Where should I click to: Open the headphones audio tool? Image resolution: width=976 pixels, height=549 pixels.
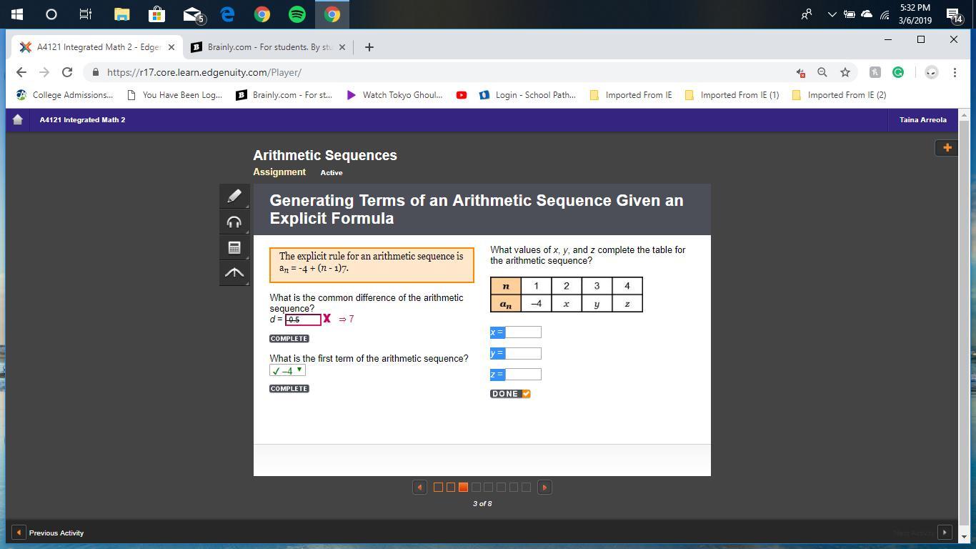pyautogui.click(x=234, y=222)
